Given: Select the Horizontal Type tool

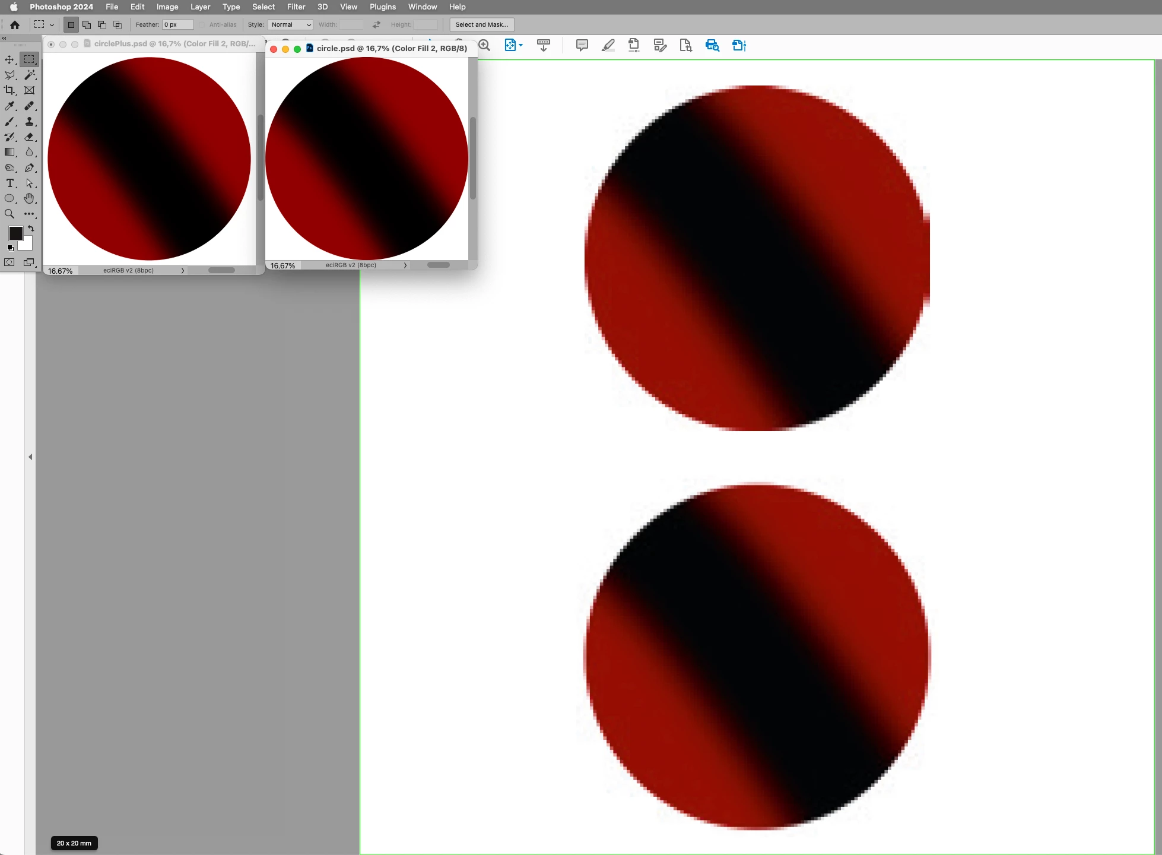Looking at the screenshot, I should coord(9,183).
